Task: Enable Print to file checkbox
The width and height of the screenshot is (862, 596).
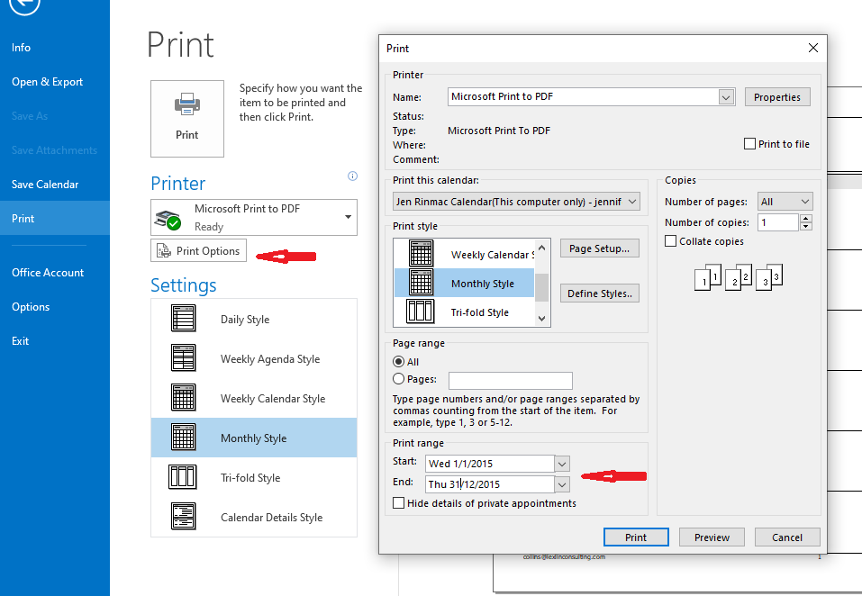Action: click(x=749, y=144)
